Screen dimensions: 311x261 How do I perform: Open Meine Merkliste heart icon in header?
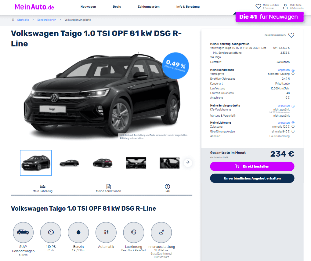[x=258, y=6]
